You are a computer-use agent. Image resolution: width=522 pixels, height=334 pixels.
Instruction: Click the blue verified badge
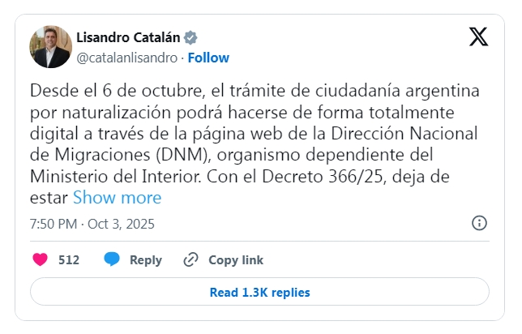[x=190, y=38]
